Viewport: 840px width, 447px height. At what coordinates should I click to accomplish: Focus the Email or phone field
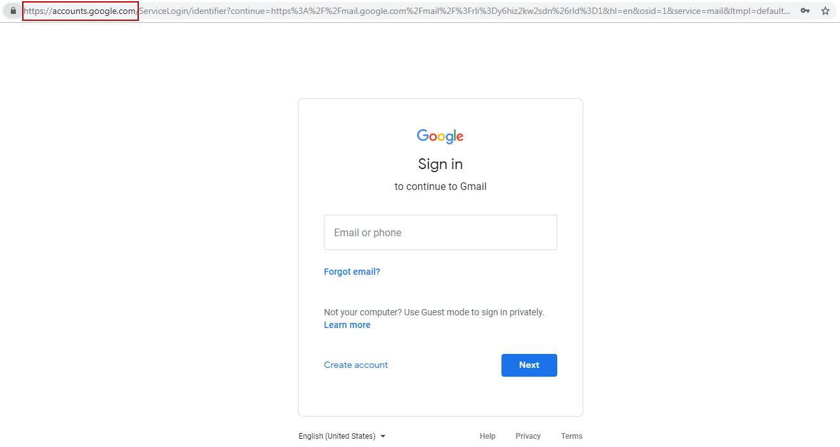click(x=440, y=232)
